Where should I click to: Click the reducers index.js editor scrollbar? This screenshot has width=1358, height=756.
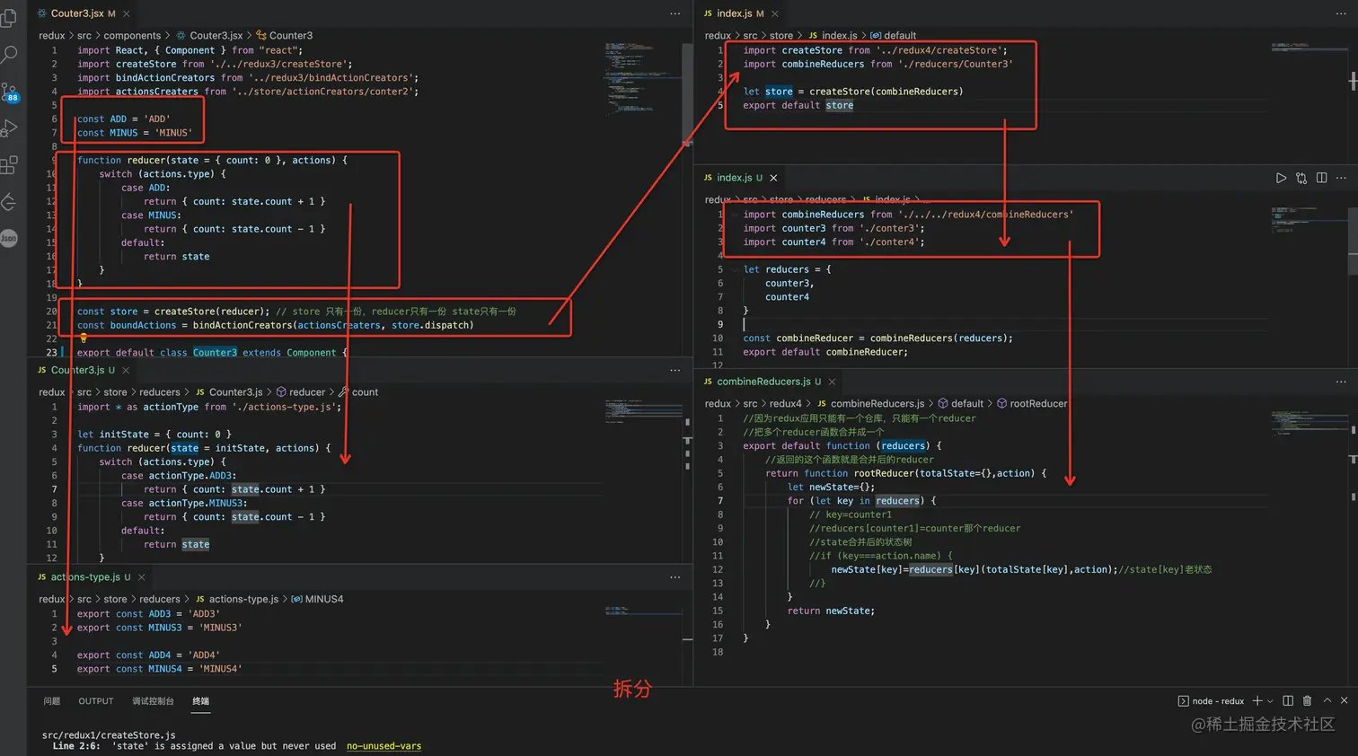[1353, 241]
